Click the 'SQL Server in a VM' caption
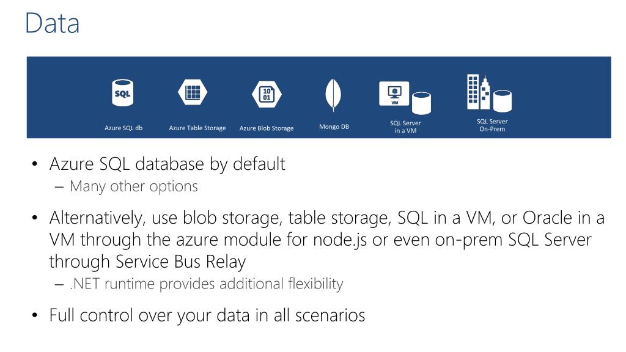The width and height of the screenshot is (626, 352). point(405,127)
